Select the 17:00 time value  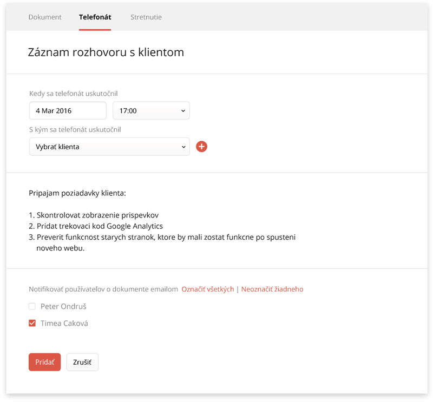tap(128, 111)
